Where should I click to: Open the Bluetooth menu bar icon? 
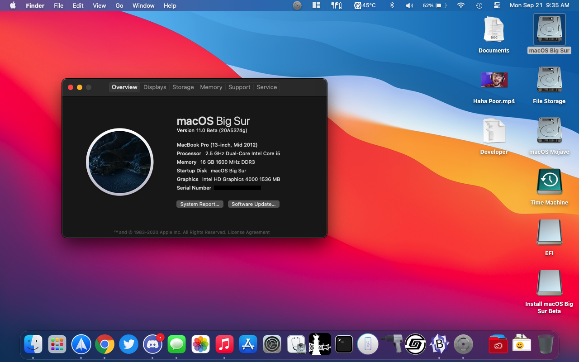click(392, 5)
